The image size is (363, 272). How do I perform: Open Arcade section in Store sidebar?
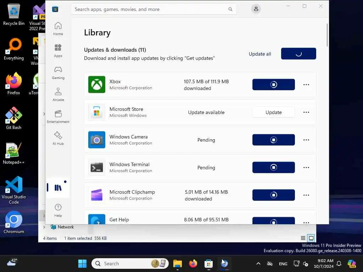(58, 95)
